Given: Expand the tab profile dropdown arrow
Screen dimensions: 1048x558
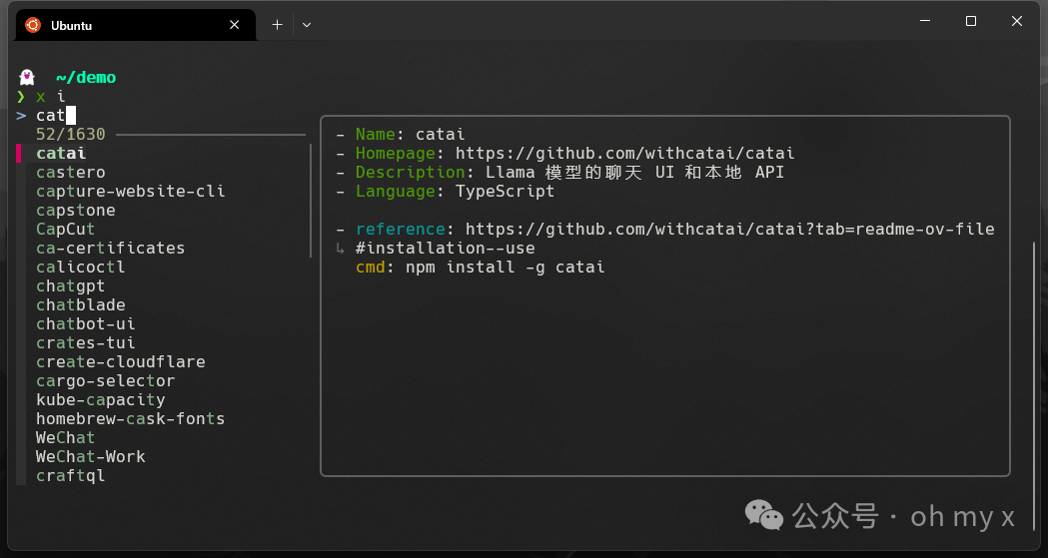Looking at the screenshot, I should (x=307, y=25).
